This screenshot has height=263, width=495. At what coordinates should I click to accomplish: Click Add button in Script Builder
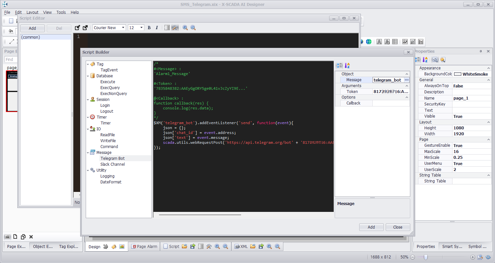(x=371, y=227)
